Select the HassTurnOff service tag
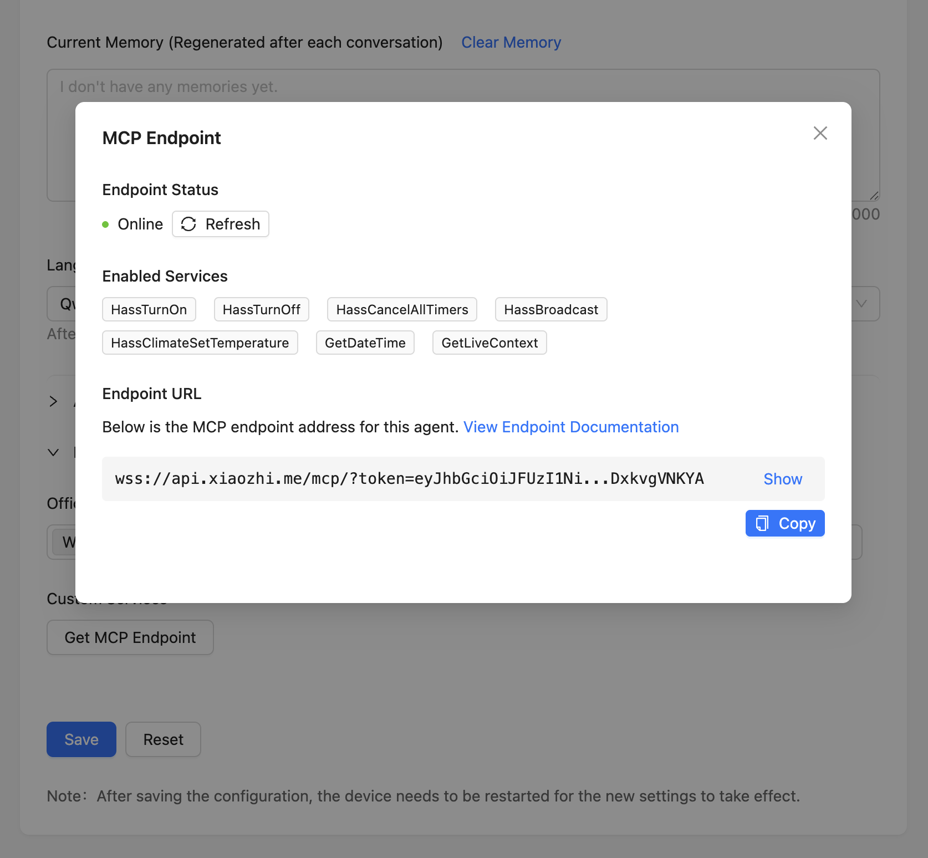Screen dimensions: 928x858 click(x=261, y=309)
